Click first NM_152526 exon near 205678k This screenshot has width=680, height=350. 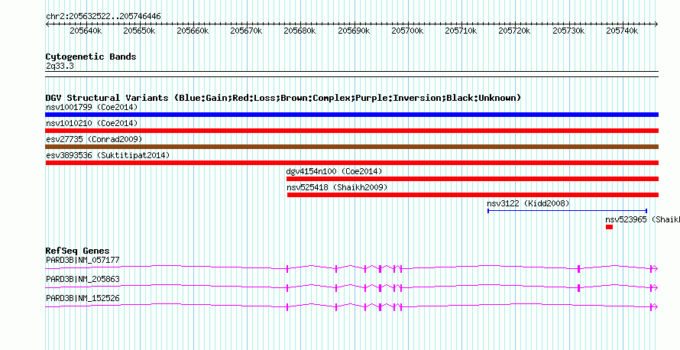click(x=287, y=307)
